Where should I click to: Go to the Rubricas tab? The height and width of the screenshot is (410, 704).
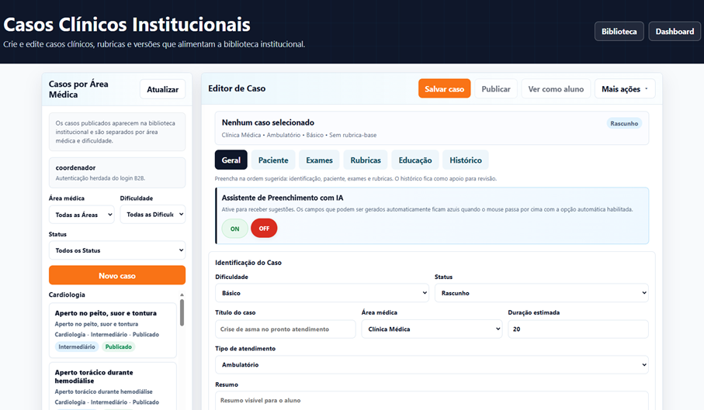(x=366, y=160)
